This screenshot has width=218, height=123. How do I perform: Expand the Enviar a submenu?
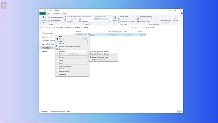pos(72,57)
